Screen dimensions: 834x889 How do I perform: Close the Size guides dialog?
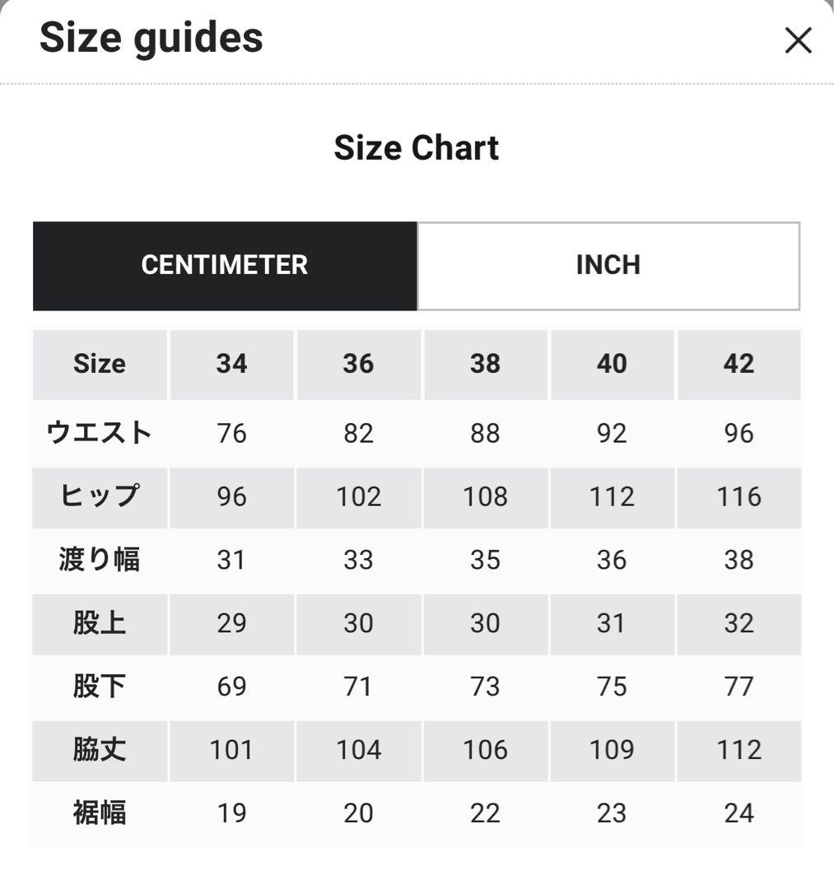798,40
